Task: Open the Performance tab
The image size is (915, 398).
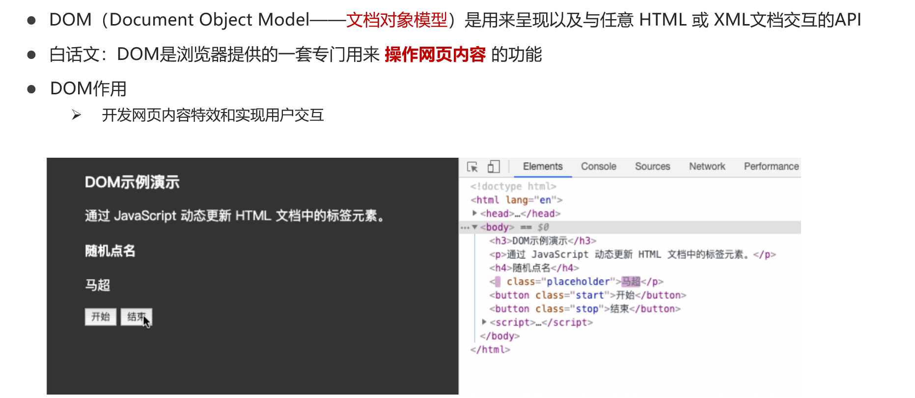Action: [x=771, y=167]
